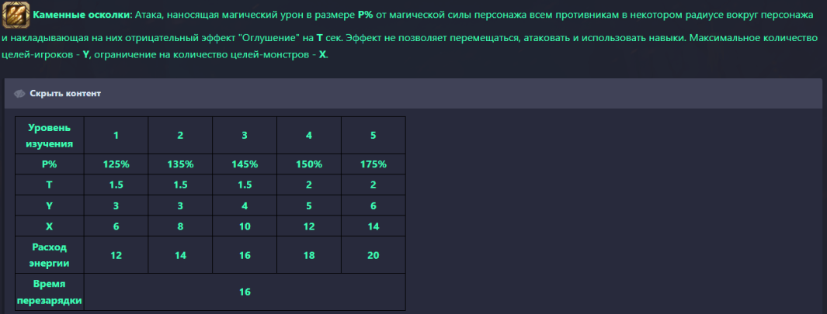Screen dimensions: 827x314
Task: Collapse the spoiler via Скрыть контент label
Action: coord(65,94)
